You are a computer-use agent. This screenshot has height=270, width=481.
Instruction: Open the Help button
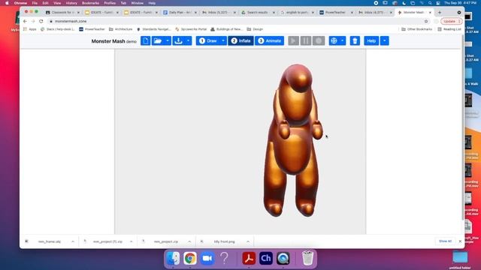[371, 40]
